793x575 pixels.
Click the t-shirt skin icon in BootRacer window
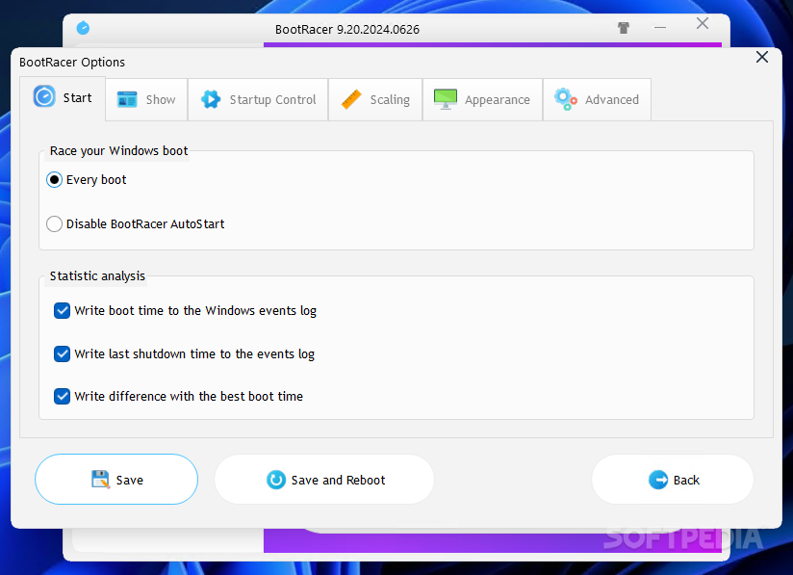(x=624, y=28)
